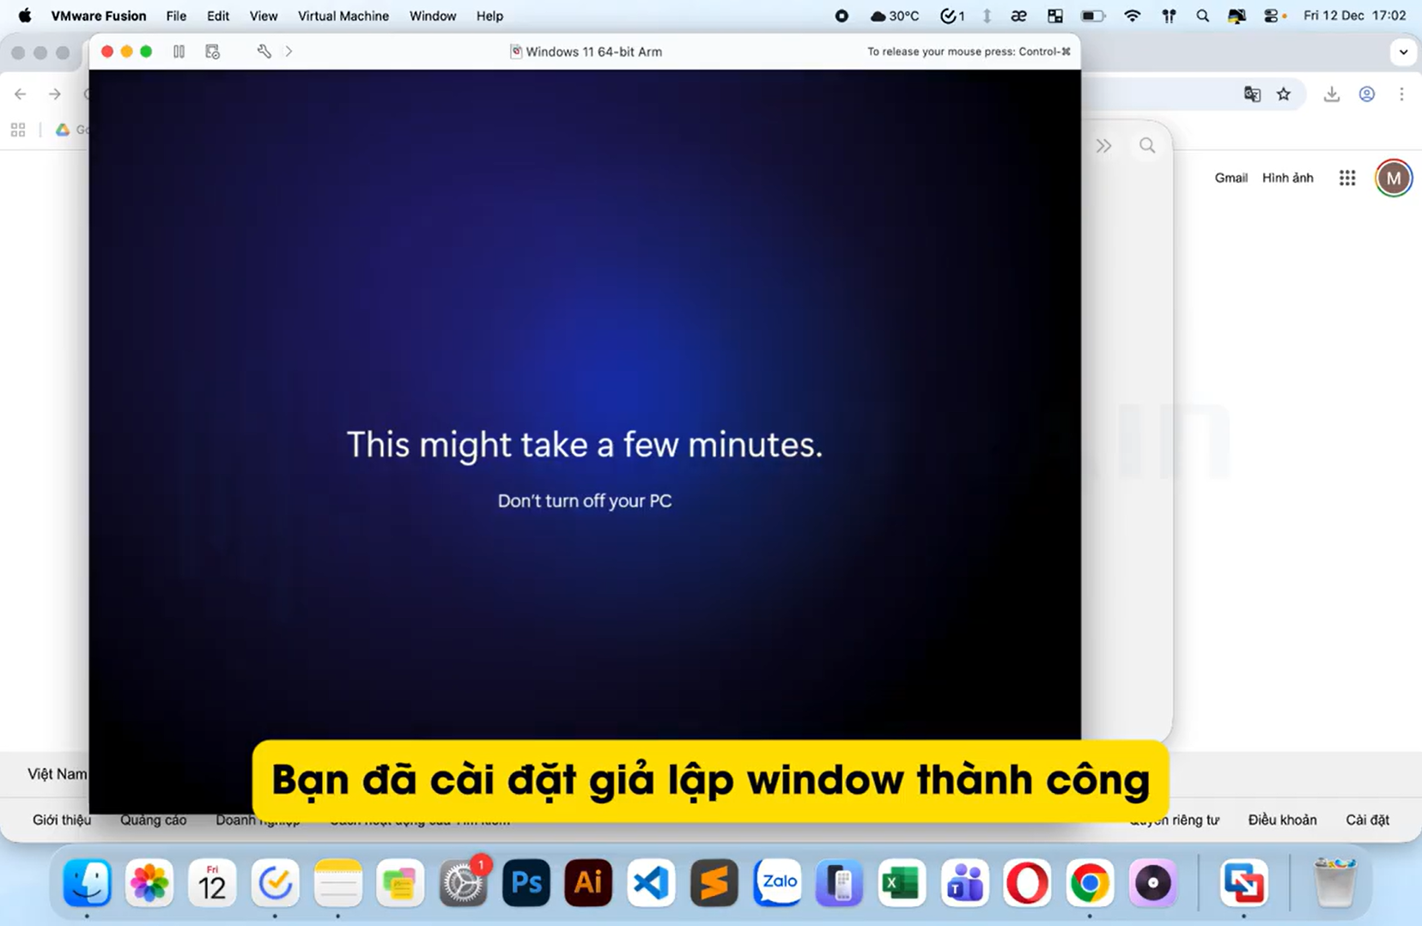The image size is (1422, 926).
Task: Open the Virtual Machine menu
Action: pyautogui.click(x=343, y=15)
